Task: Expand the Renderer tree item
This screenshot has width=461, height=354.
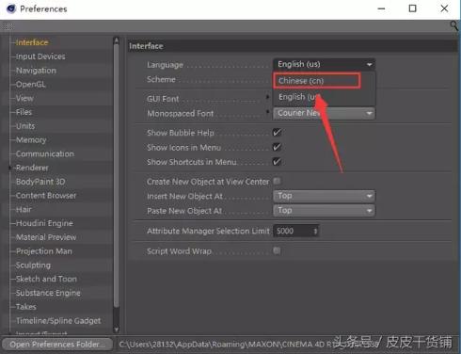Action: 10,168
